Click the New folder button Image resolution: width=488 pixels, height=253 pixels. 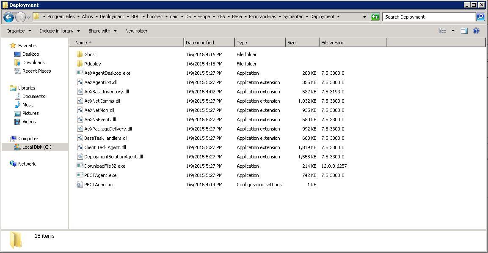click(x=136, y=31)
